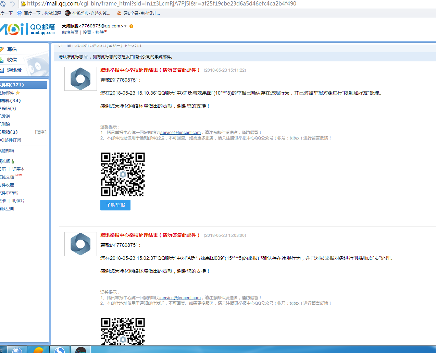Click the globe browser taskbar icon
Image resolution: width=436 pixels, height=353 pixels.
[x=17, y=350]
